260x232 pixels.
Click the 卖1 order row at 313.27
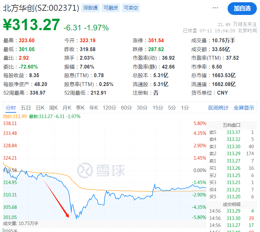pyautogui.click(x=231, y=161)
